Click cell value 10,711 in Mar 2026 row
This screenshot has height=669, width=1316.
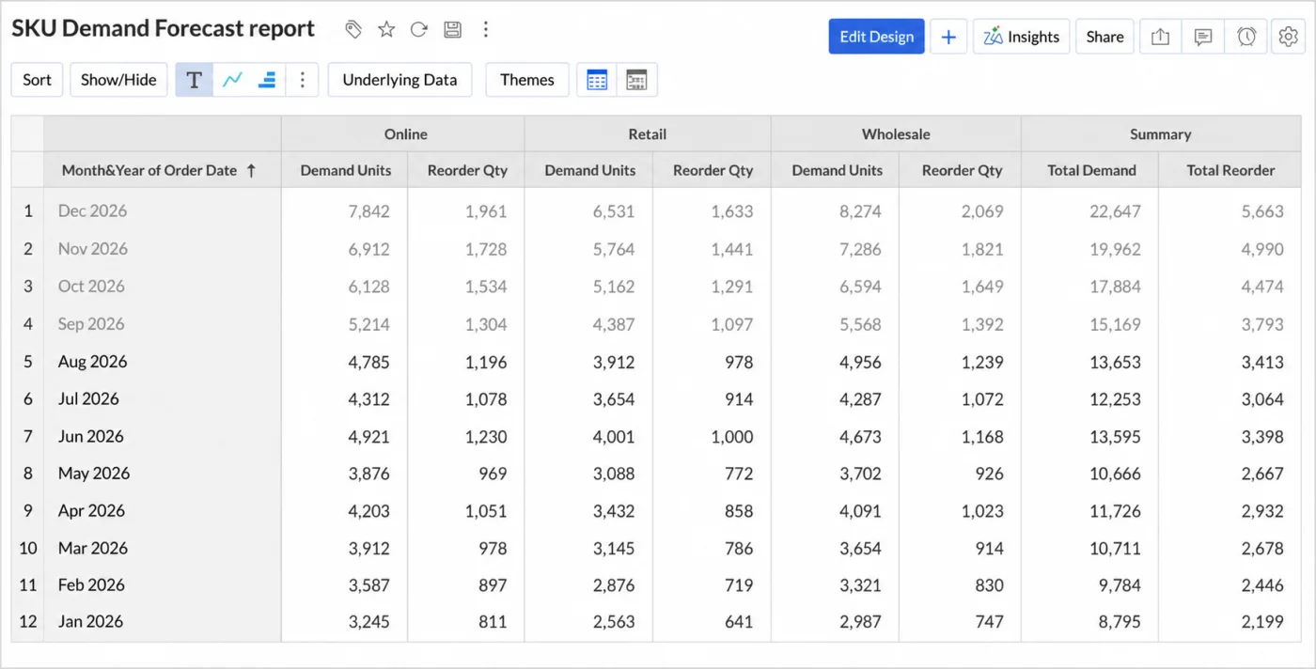(x=1115, y=548)
